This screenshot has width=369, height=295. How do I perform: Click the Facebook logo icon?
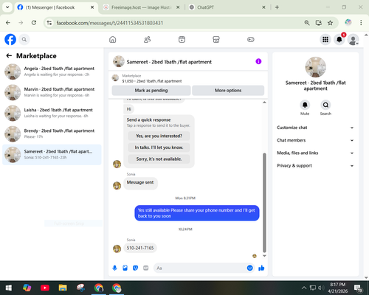(x=10, y=39)
